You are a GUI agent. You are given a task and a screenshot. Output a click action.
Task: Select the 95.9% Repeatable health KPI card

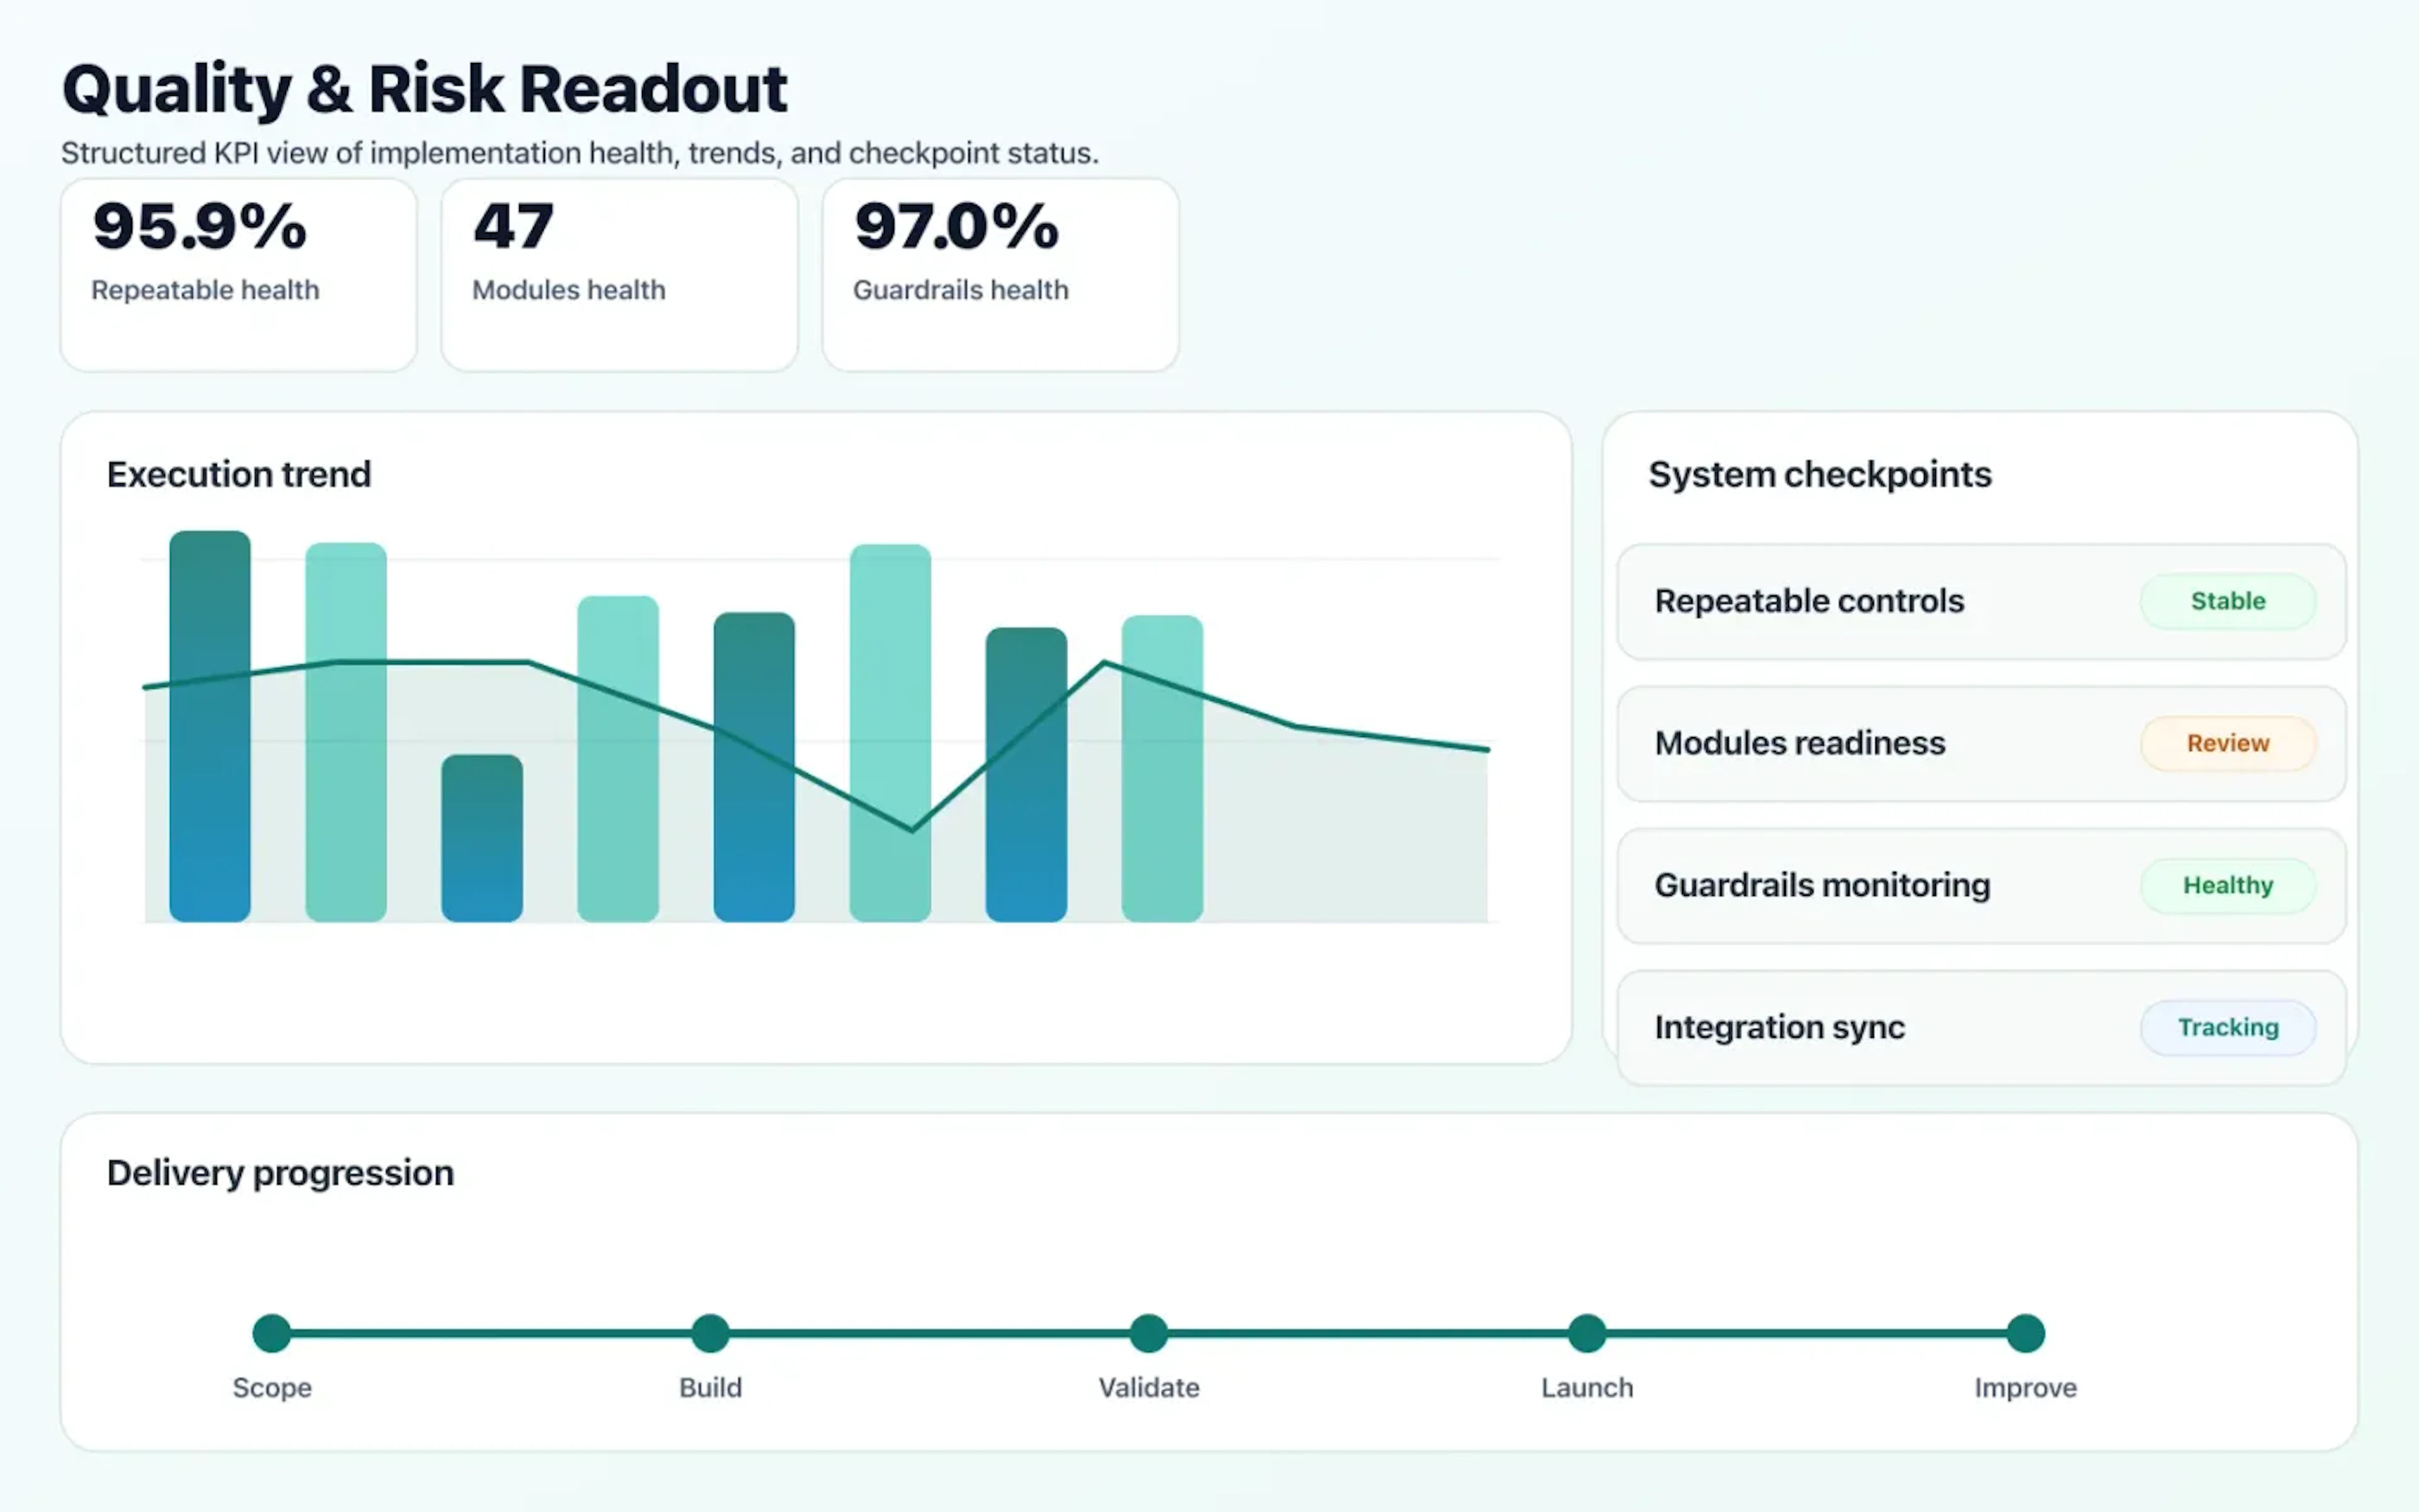tap(238, 273)
